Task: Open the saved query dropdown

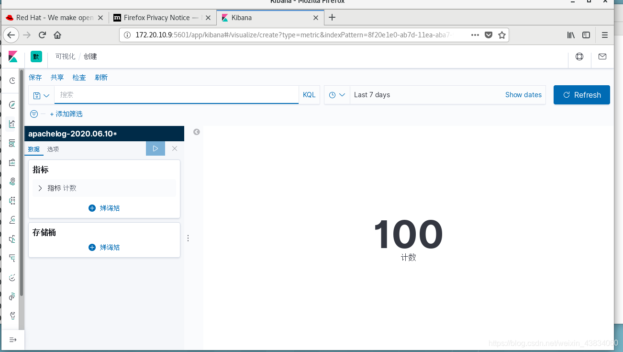Action: (42, 95)
